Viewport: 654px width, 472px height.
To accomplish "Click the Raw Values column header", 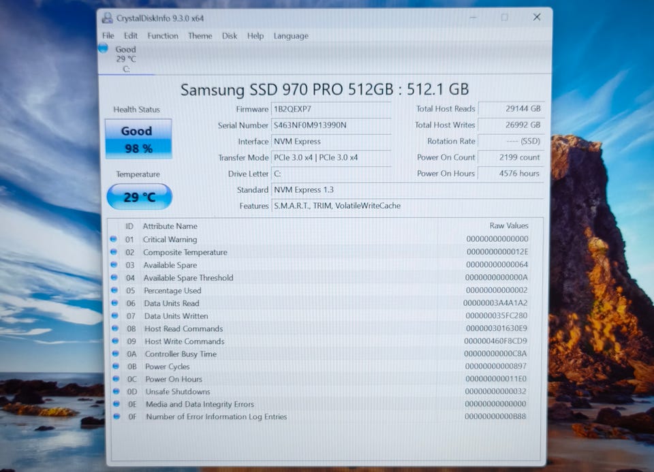I will click(x=509, y=225).
